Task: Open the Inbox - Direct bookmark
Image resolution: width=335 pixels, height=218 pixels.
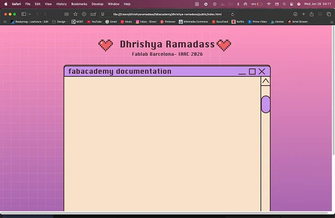Action: [146, 22]
